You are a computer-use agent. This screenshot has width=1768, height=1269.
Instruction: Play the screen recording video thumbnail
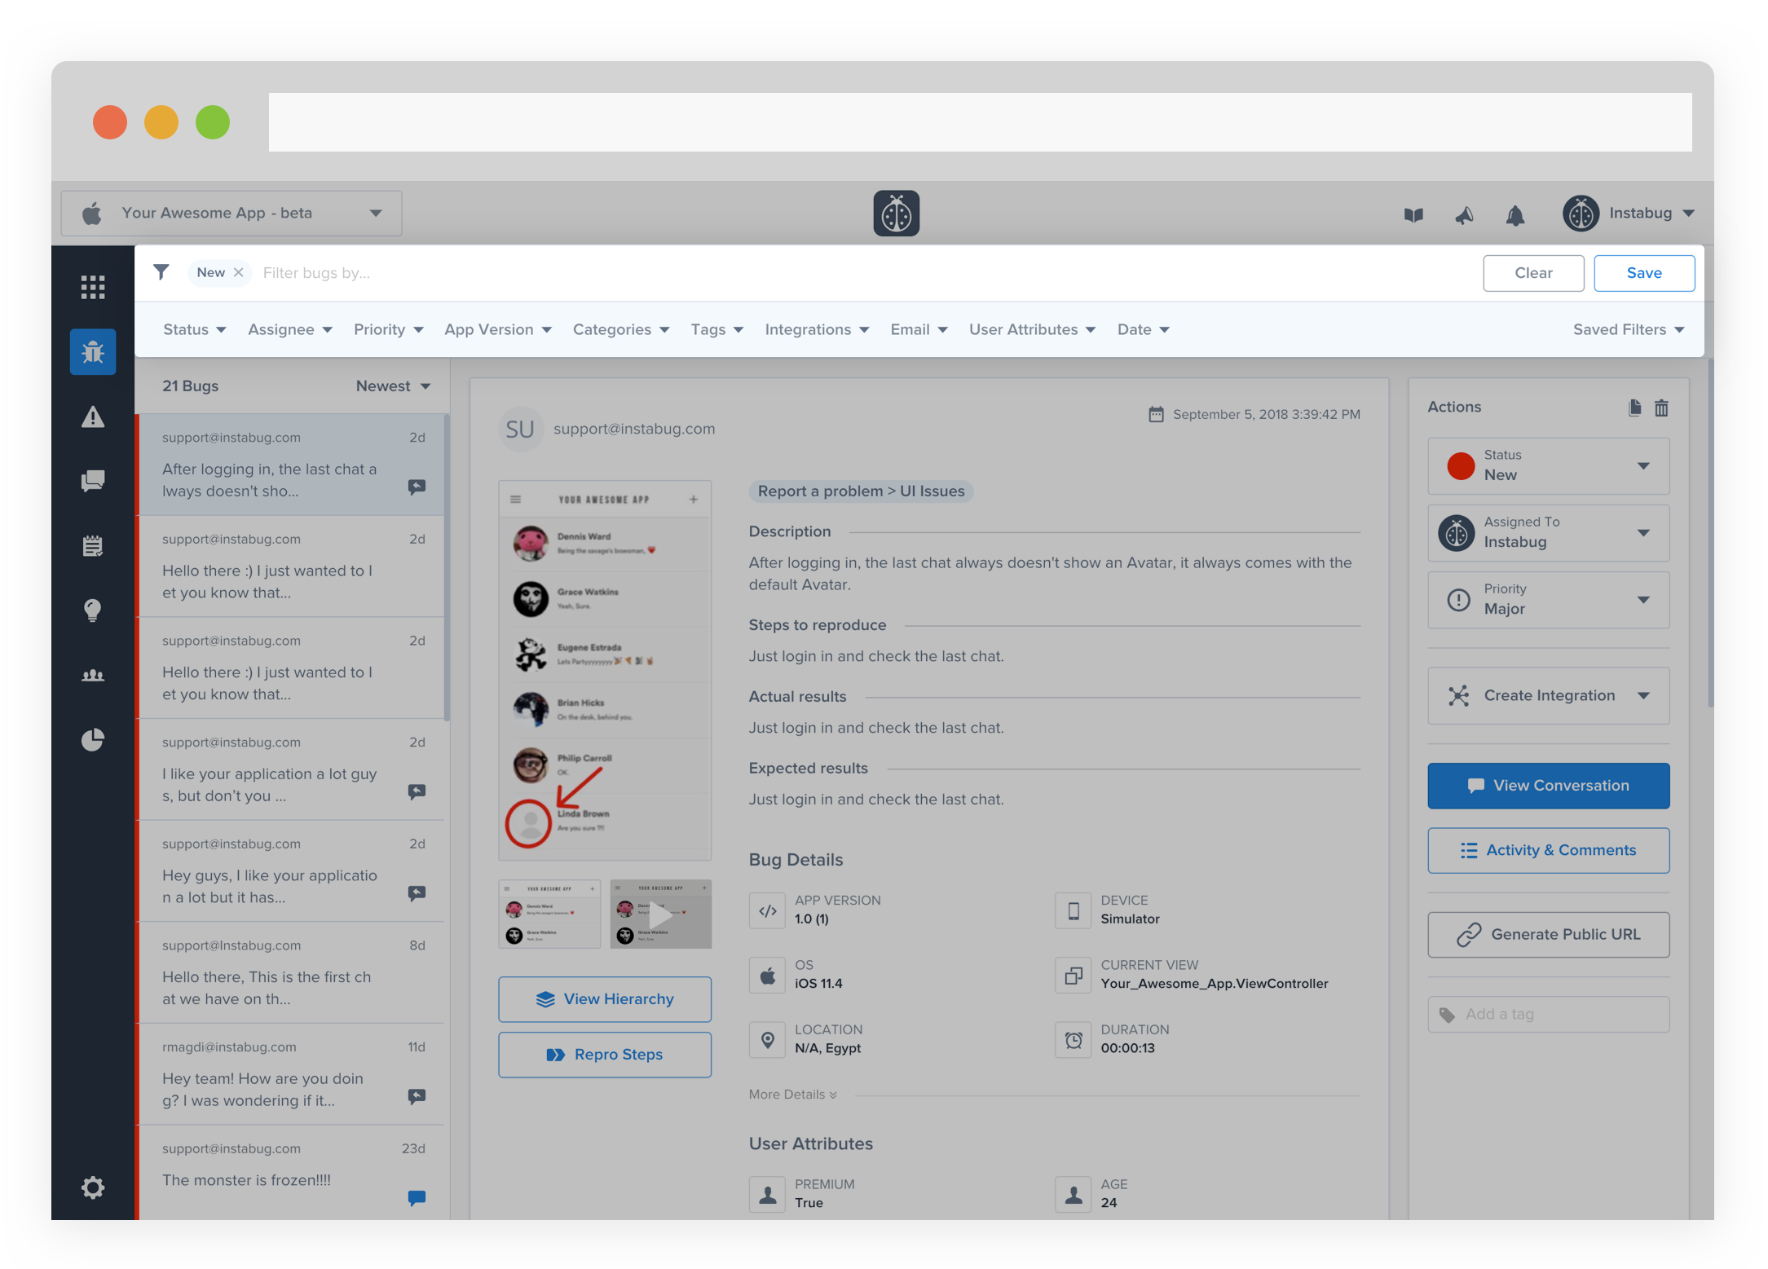click(x=660, y=914)
